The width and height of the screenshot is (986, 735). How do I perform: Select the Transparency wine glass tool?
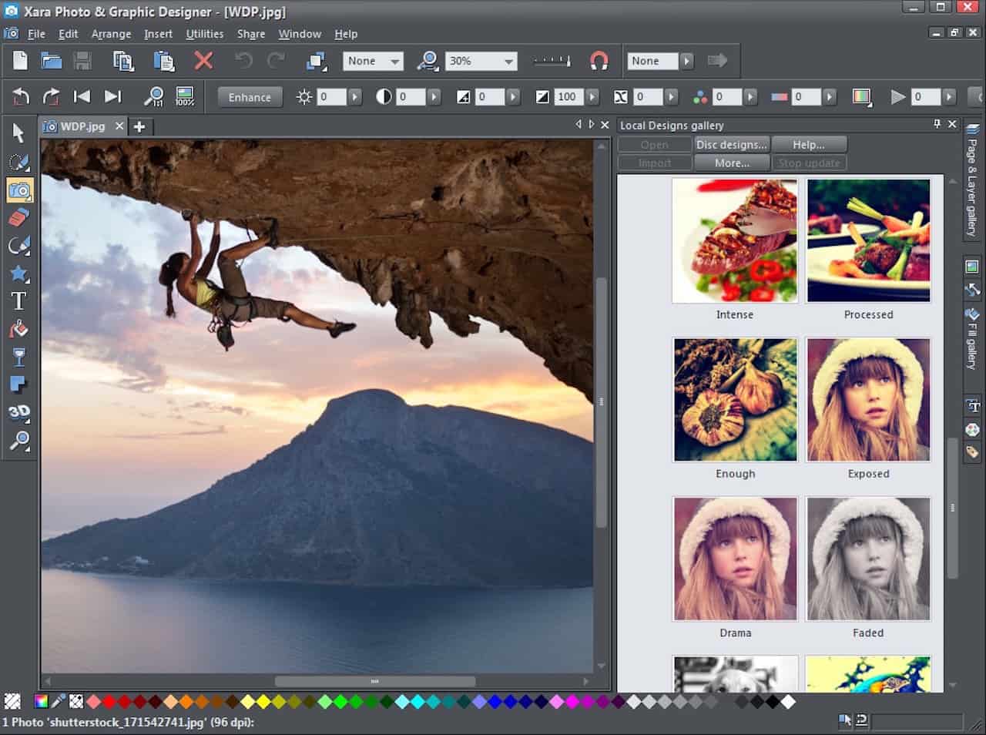[18, 357]
